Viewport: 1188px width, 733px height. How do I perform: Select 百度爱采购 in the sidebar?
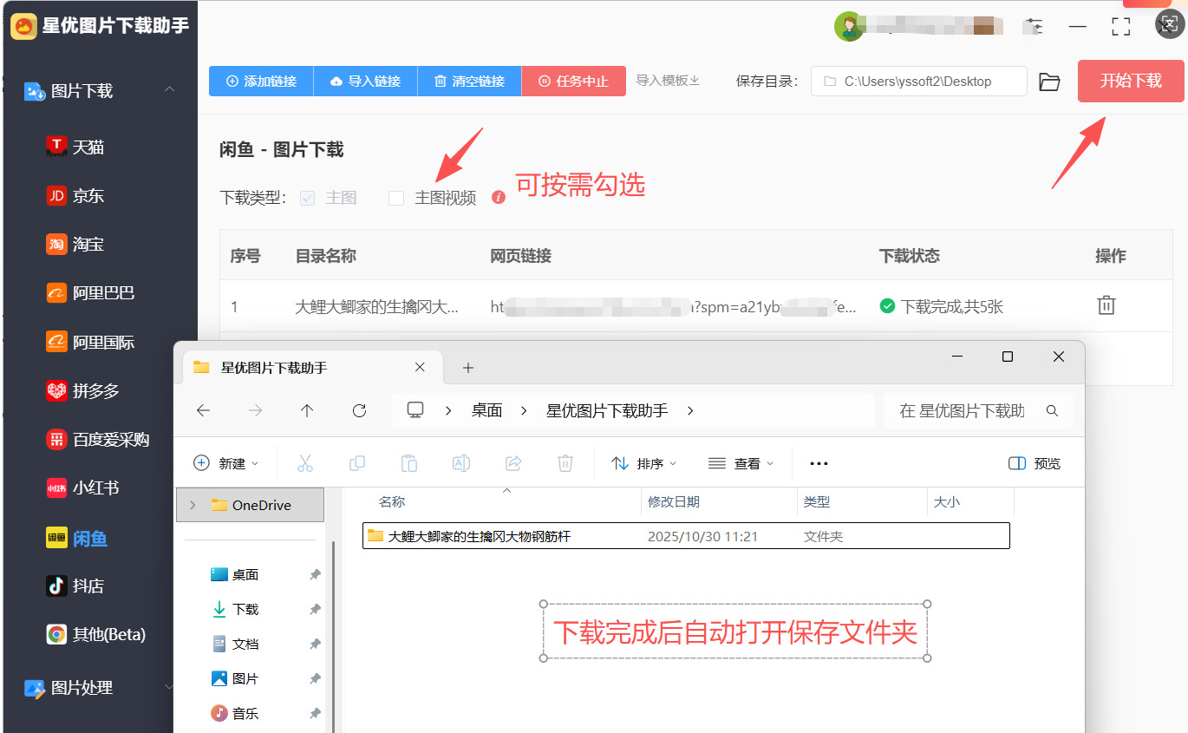pyautogui.click(x=99, y=440)
